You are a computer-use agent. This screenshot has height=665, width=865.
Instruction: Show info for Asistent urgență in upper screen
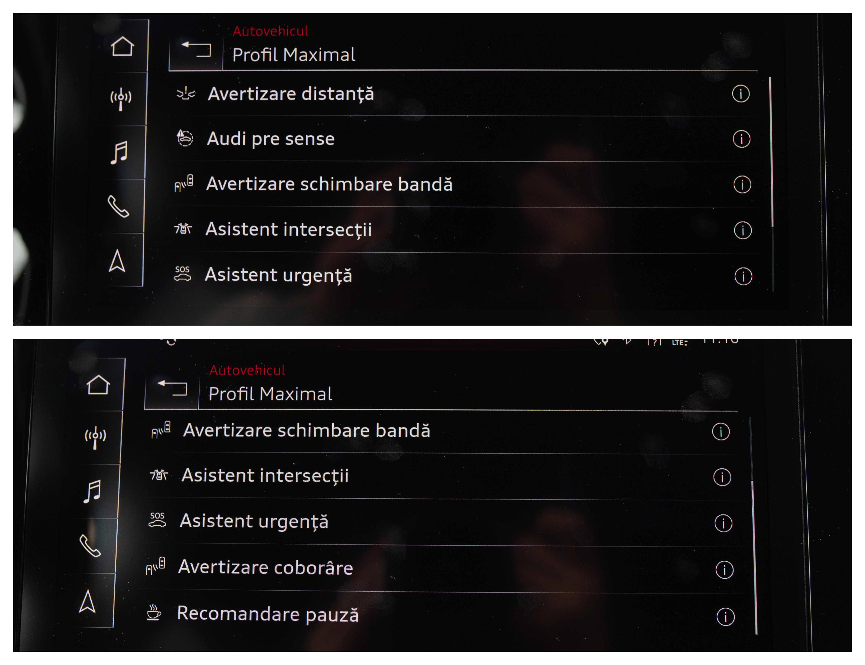click(743, 276)
